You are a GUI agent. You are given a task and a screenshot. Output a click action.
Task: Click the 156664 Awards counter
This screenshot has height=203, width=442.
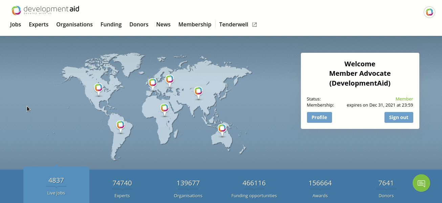point(320,188)
